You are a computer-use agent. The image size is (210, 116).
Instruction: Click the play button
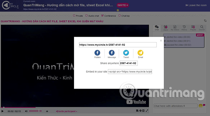(x=2, y=111)
